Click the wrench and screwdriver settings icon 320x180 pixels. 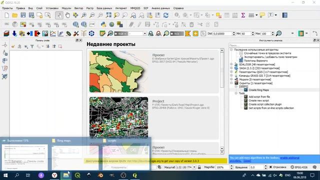point(76,33)
